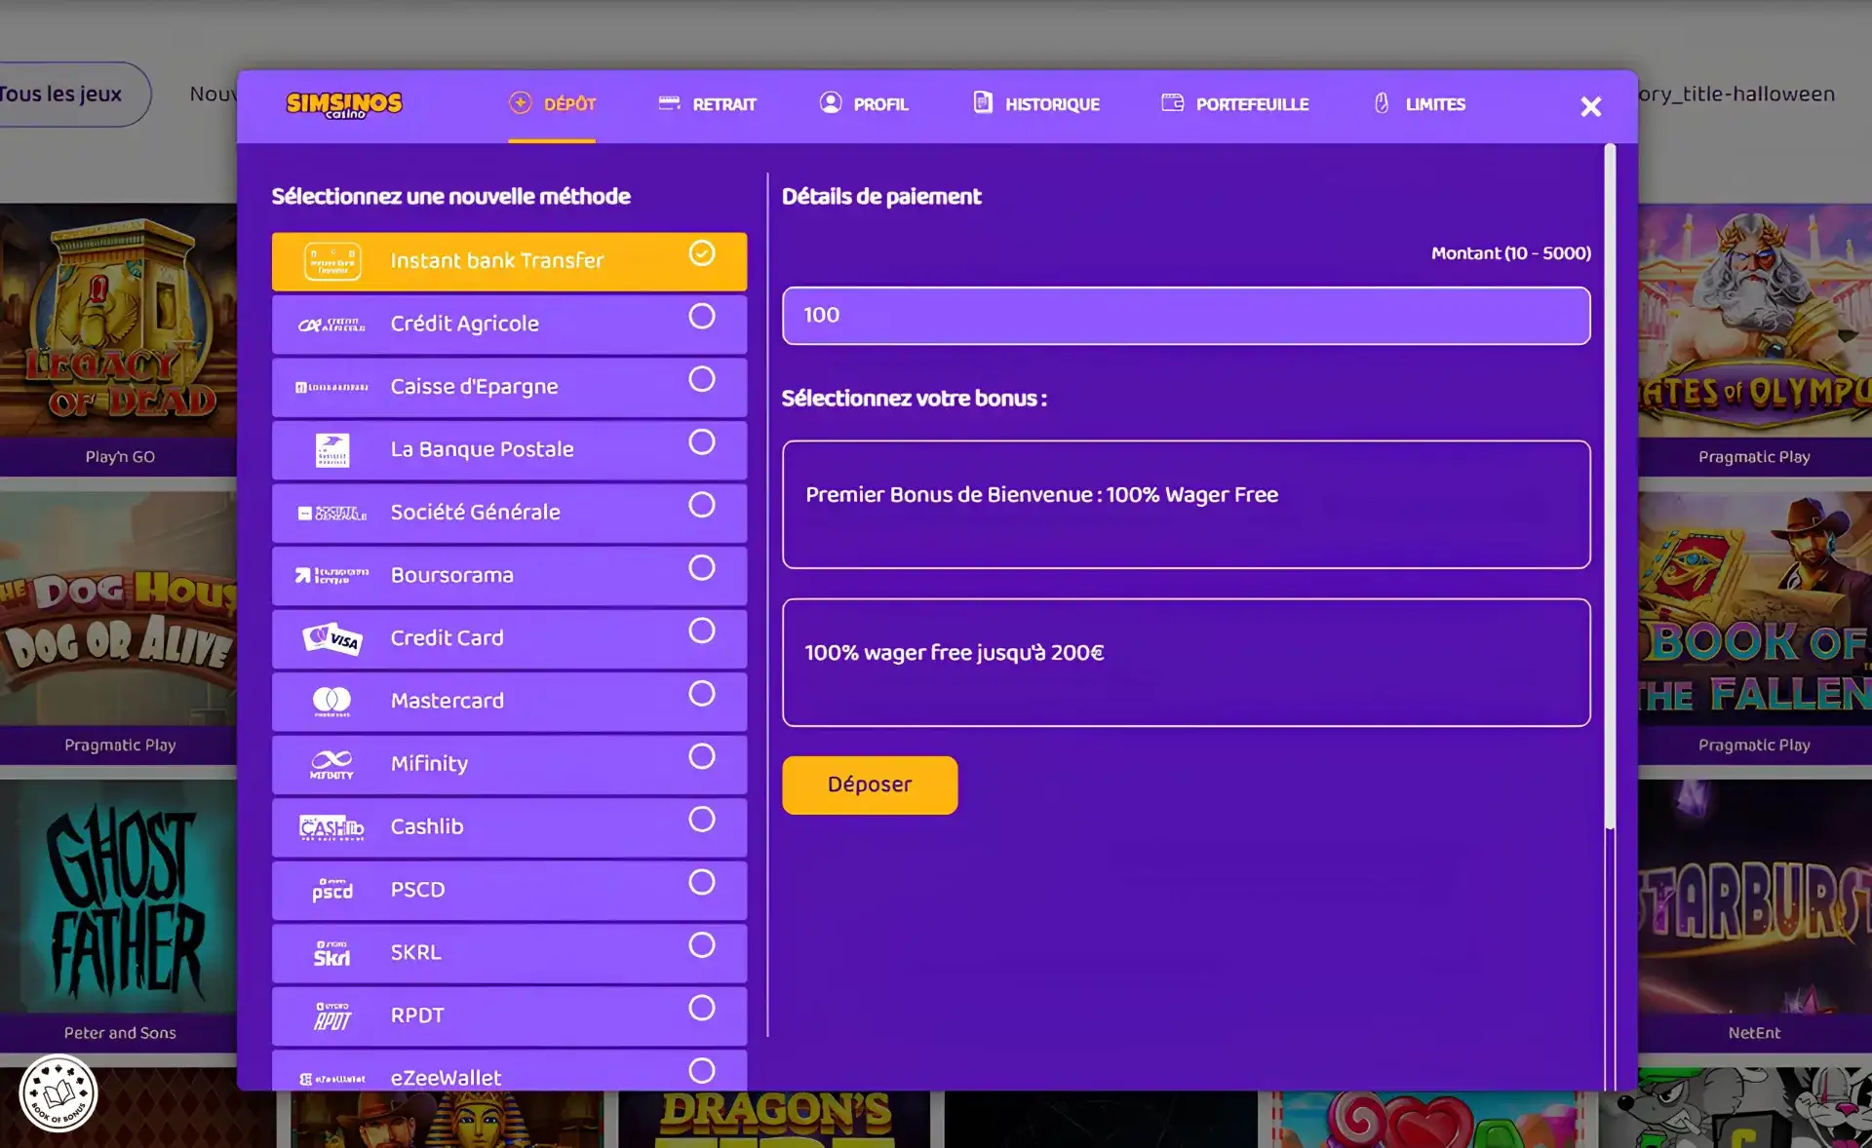The width and height of the screenshot is (1872, 1148).
Task: Click the Book of Bonus round badge
Action: click(58, 1093)
